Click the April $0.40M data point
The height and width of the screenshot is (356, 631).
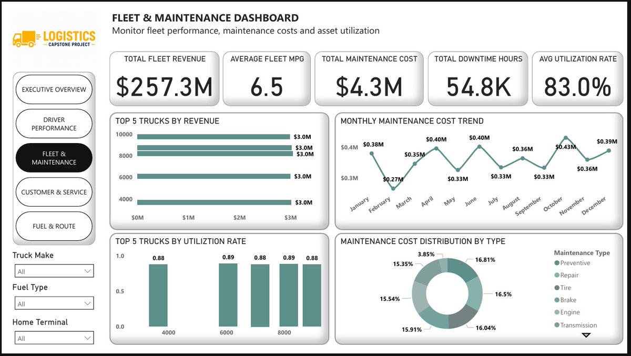point(436,148)
